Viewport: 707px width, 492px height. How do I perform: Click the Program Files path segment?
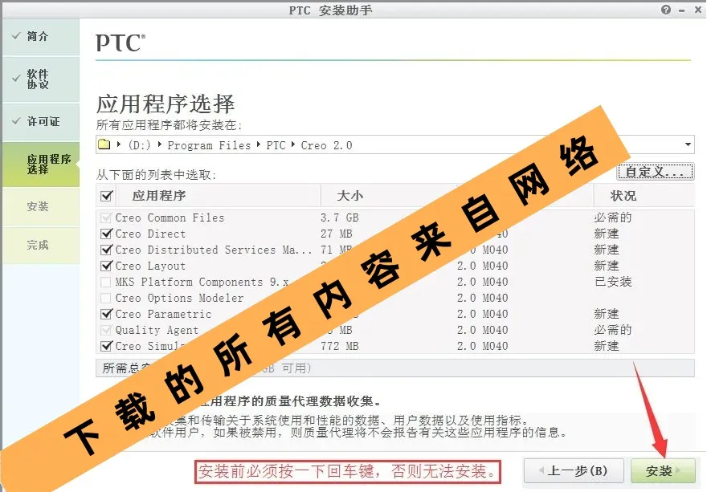tap(209, 145)
